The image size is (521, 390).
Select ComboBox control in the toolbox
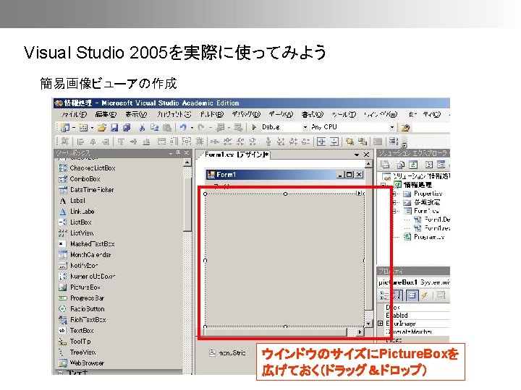click(x=80, y=179)
